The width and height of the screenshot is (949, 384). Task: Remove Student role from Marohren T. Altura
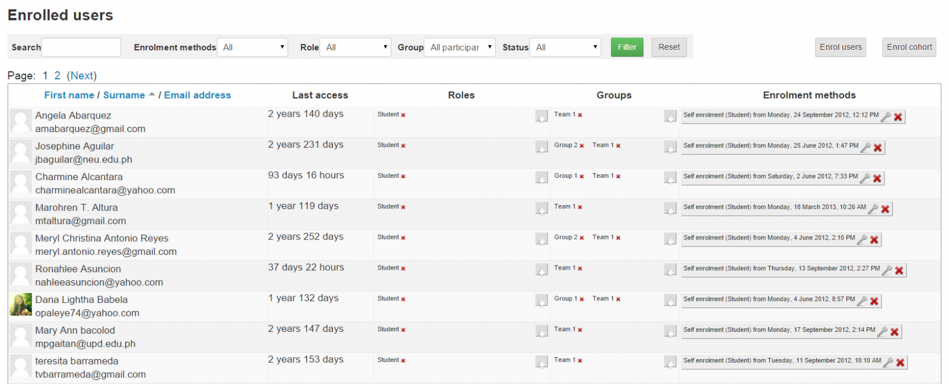(x=403, y=207)
